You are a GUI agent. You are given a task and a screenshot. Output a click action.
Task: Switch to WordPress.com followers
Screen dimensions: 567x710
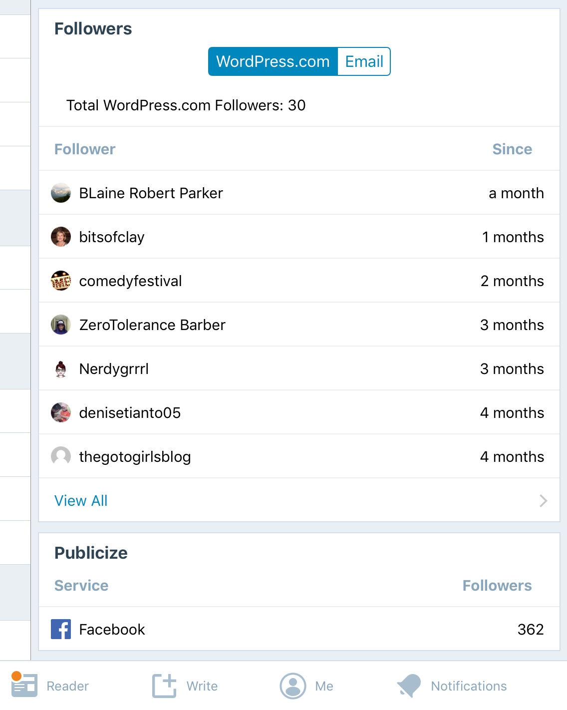tap(273, 61)
